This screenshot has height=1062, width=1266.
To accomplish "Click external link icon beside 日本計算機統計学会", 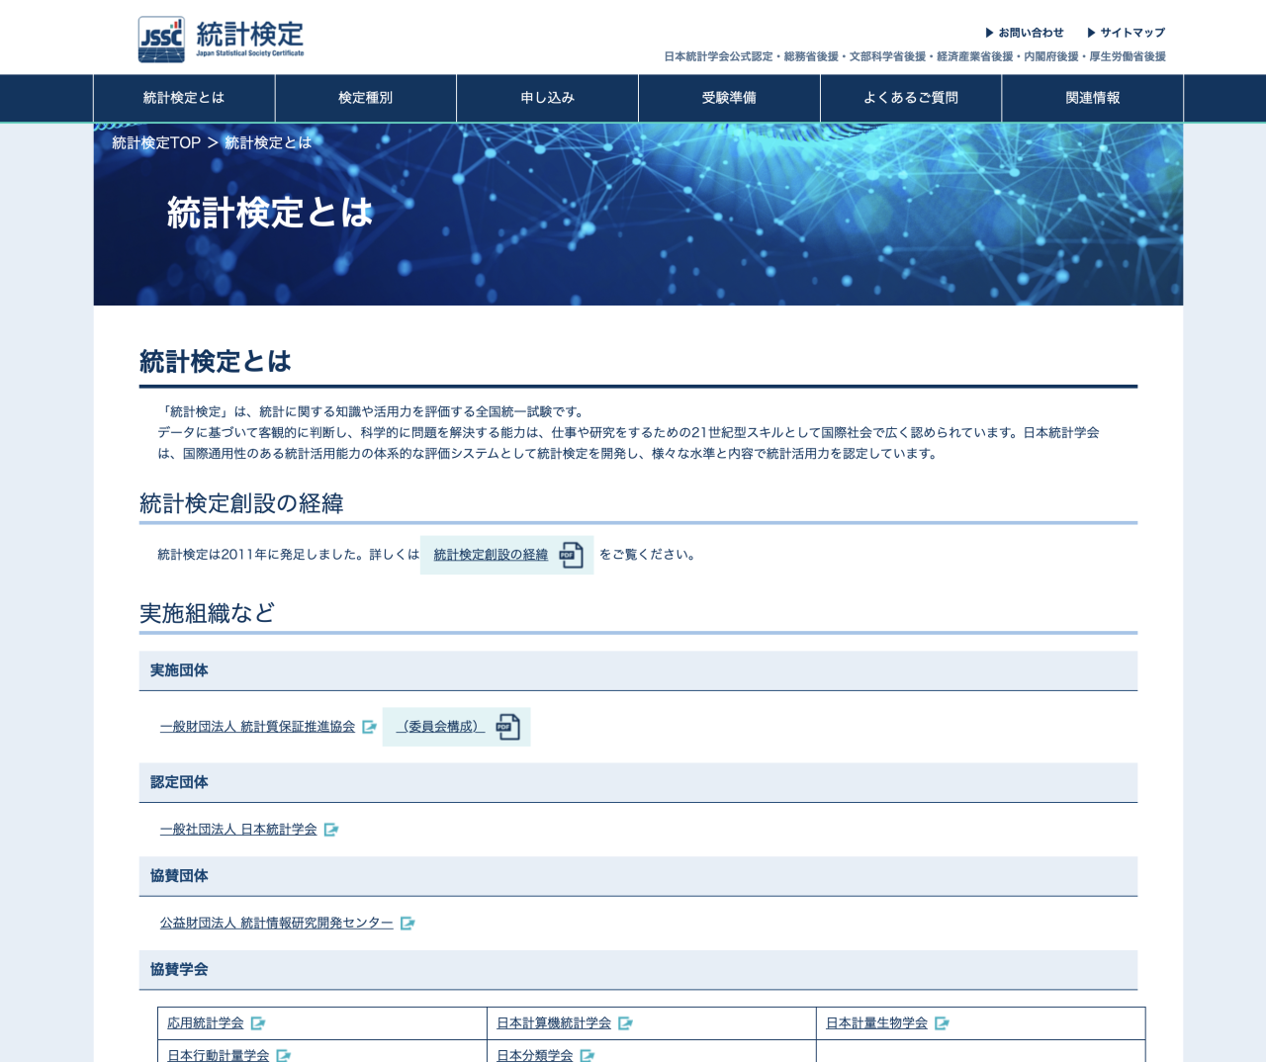I will pos(625,1023).
